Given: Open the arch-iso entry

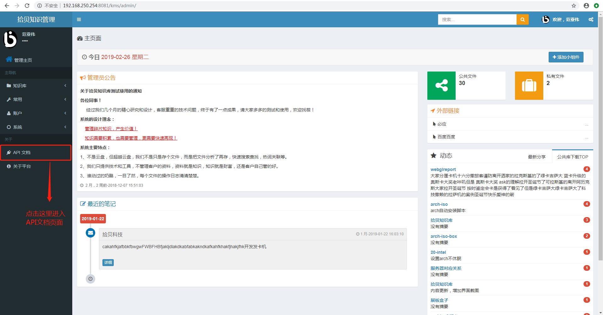Looking at the screenshot, I should click(439, 204).
